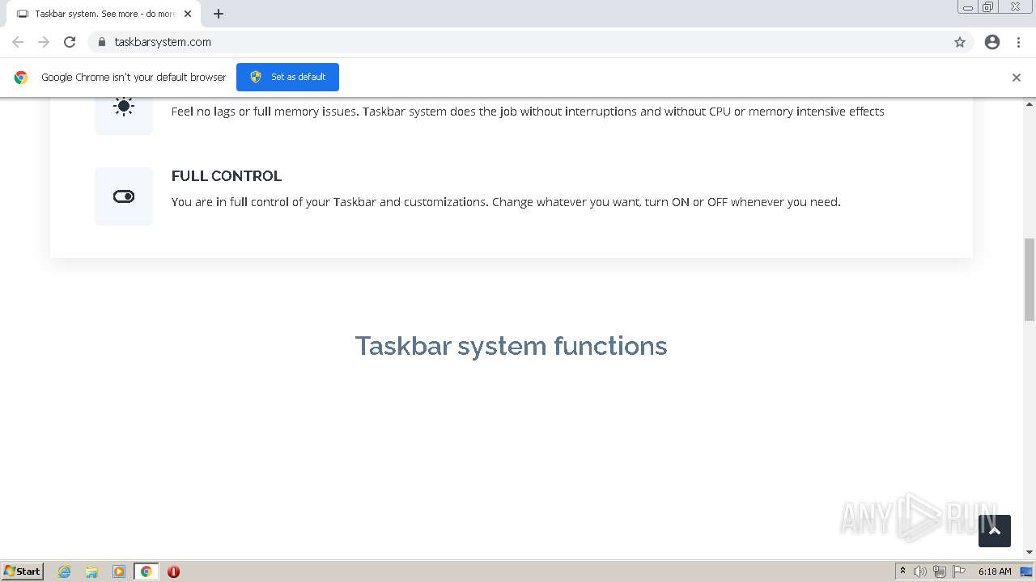This screenshot has height=582, width=1036.
Task: Click the show desktop tray icon
Action: tap(1027, 571)
